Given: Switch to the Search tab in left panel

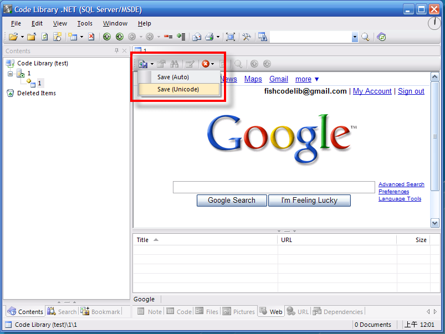Looking at the screenshot, I should pyautogui.click(x=62, y=312).
